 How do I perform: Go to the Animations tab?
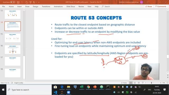[x=58, y=6]
